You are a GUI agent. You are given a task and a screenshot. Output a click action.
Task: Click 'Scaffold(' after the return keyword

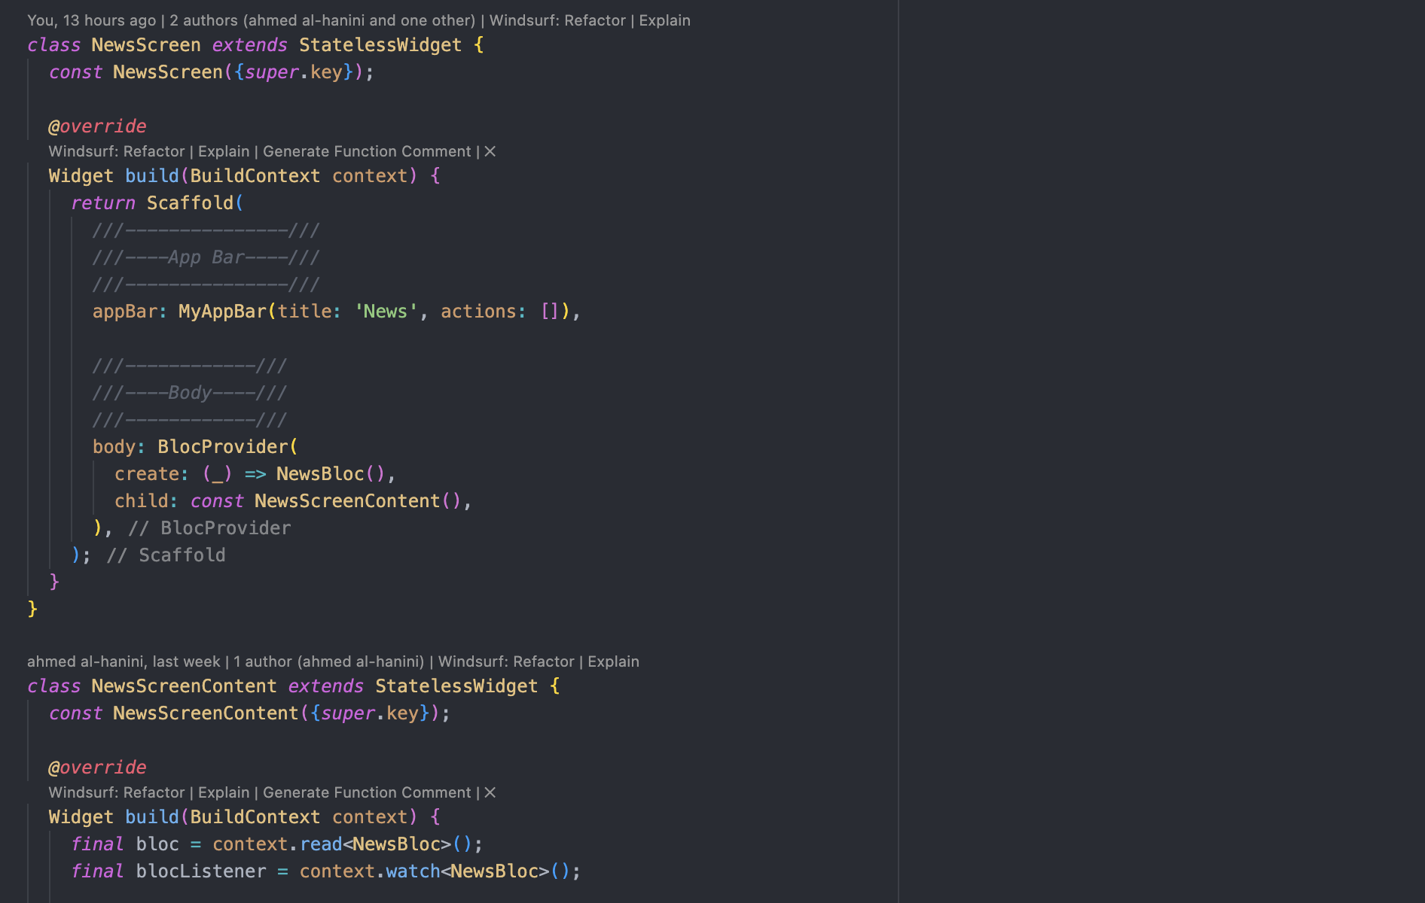[x=195, y=203]
